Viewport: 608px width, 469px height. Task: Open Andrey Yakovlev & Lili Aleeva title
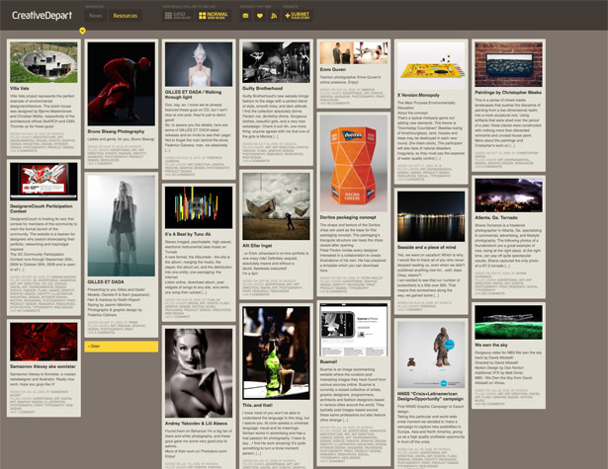[196, 424]
